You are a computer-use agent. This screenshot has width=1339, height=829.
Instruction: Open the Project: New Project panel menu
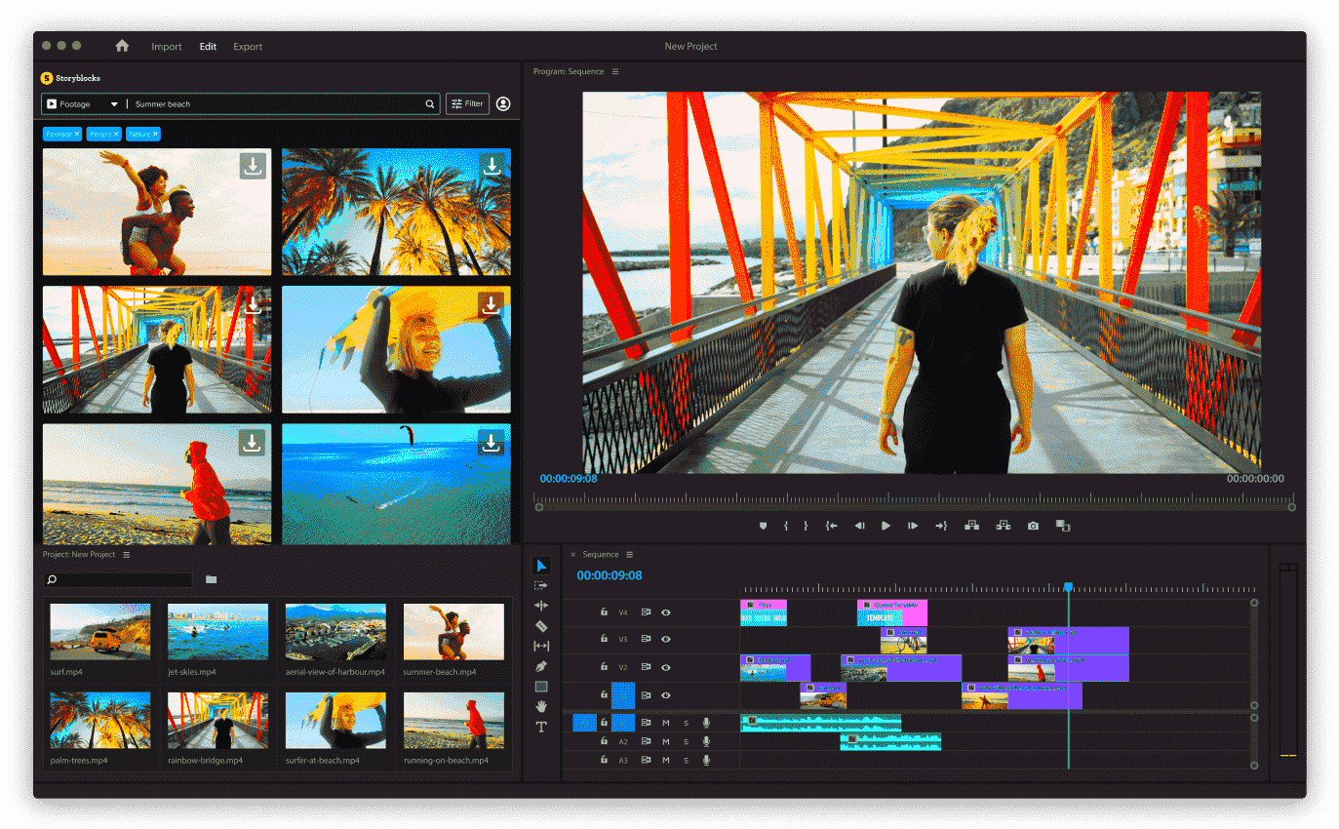[127, 554]
